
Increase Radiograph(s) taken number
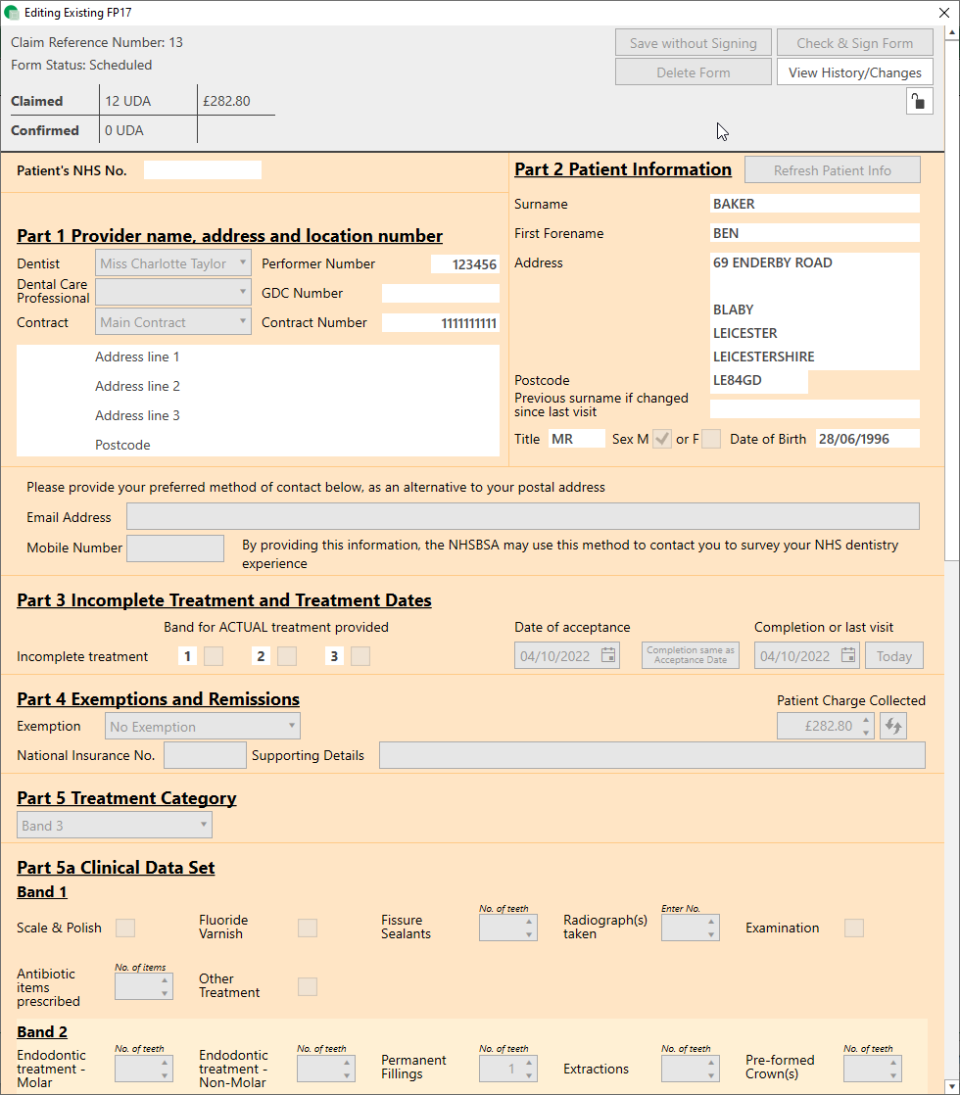[712, 922]
